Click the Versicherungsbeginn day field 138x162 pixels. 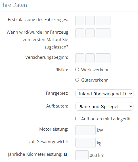tap(80, 58)
